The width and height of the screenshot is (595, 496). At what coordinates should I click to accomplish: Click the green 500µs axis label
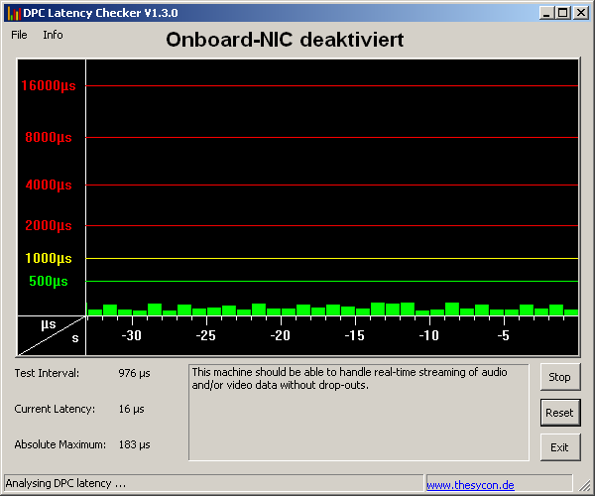[49, 281]
